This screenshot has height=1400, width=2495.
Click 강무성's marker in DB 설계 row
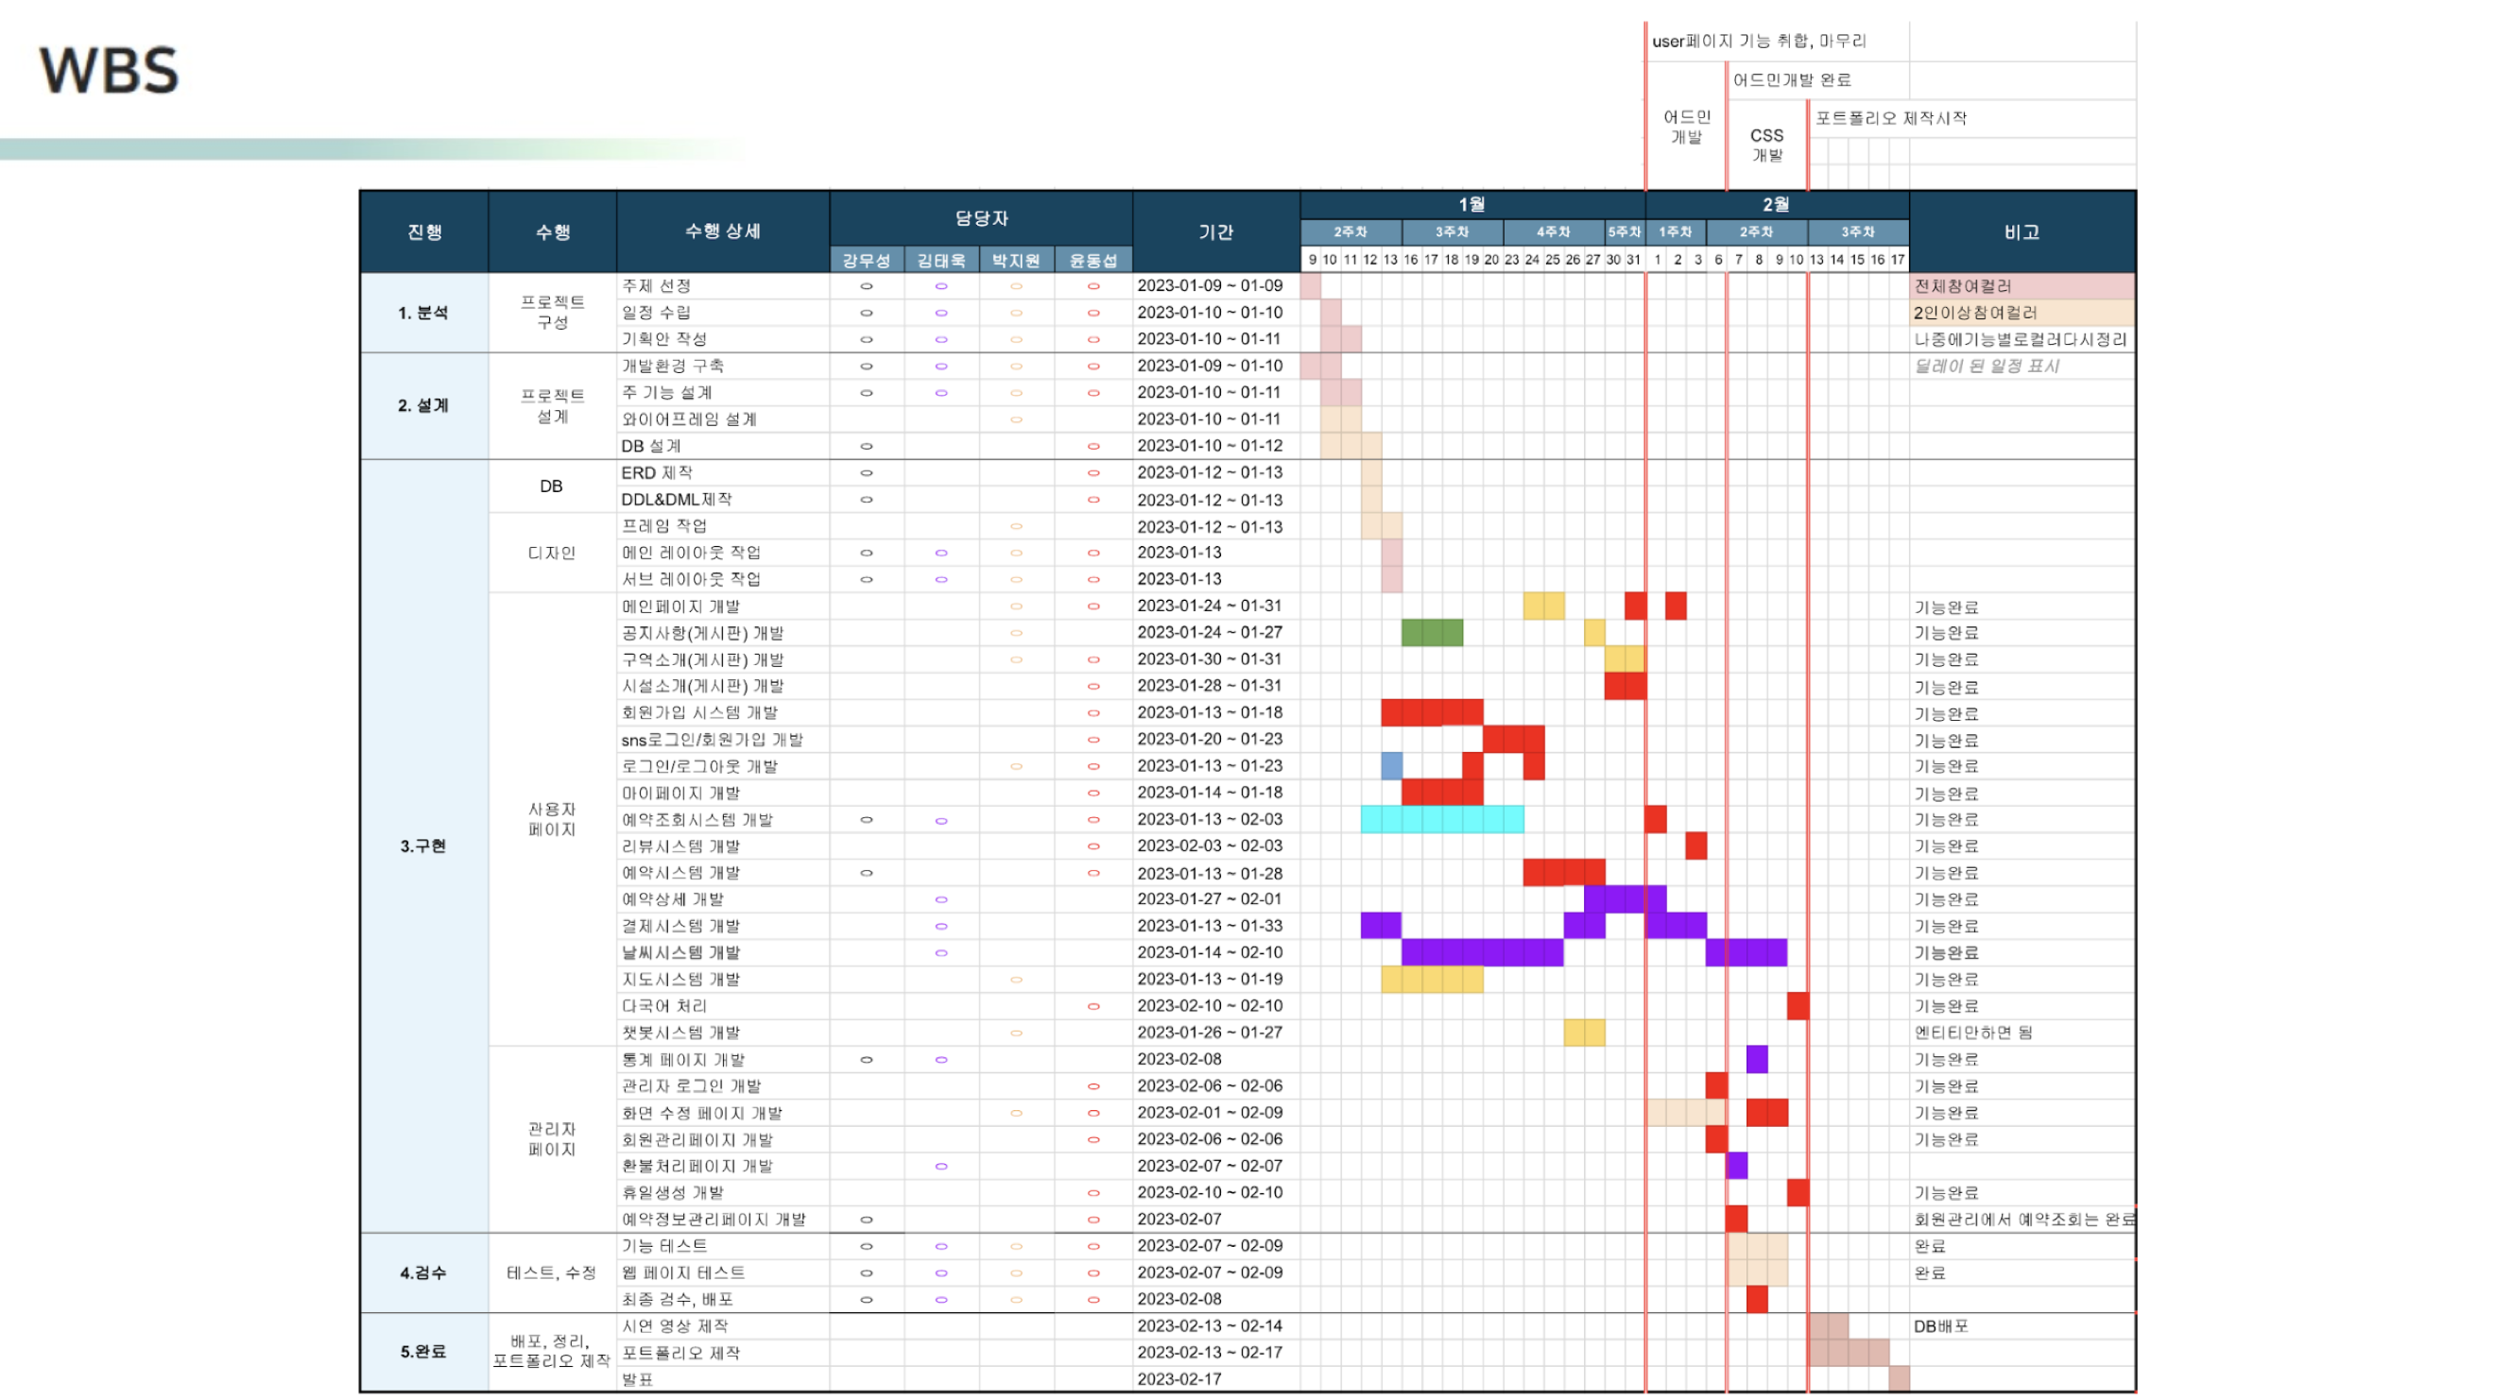[x=866, y=446]
